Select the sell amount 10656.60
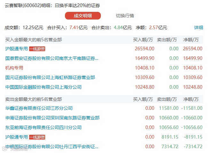This screenshot has width=209, height=153. pos(169,127)
